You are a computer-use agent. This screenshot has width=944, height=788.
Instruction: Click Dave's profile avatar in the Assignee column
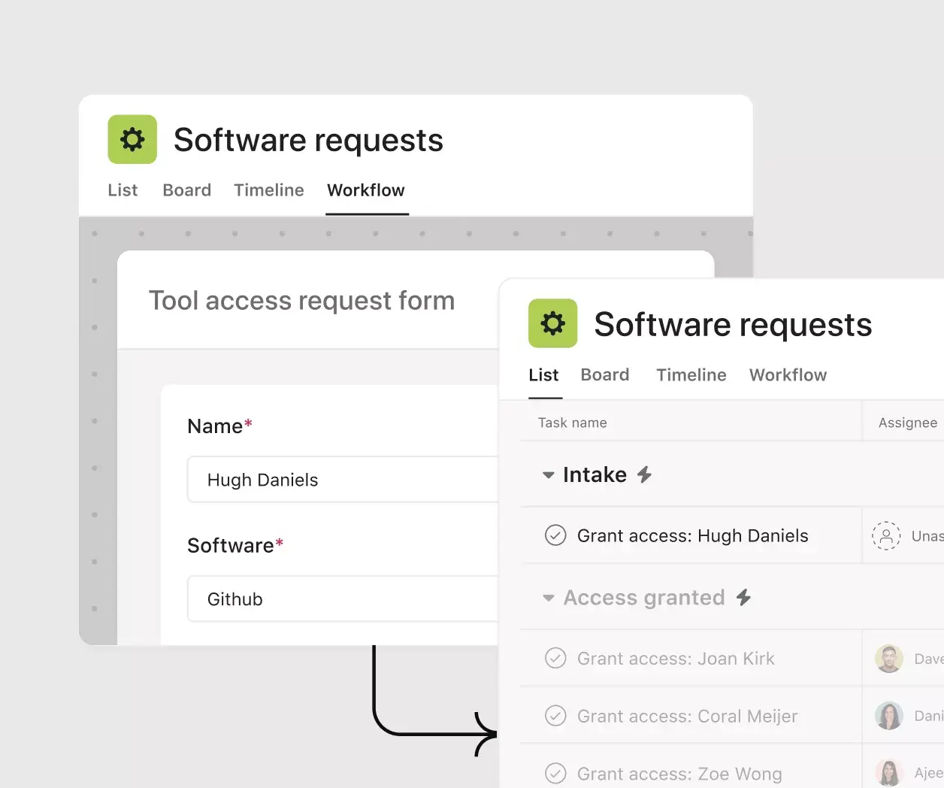tap(889, 658)
